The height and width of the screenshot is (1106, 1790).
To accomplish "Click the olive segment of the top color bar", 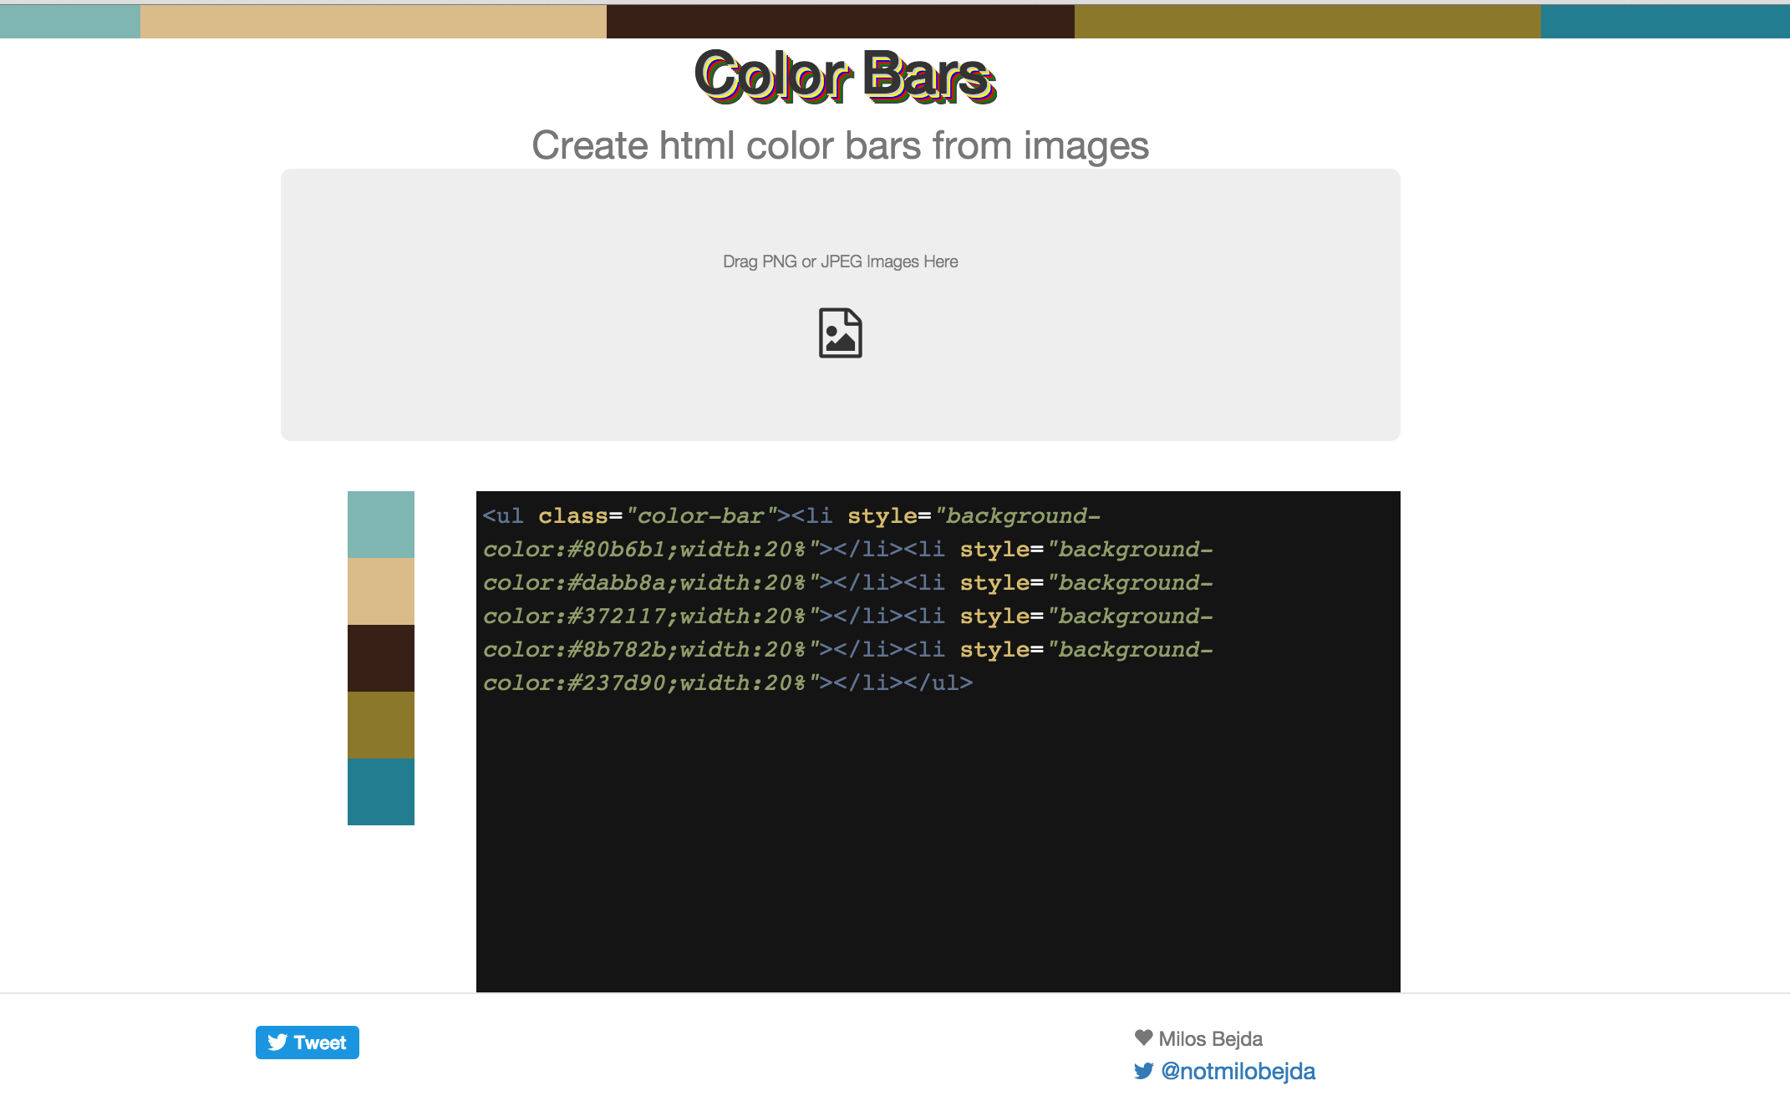I will coord(1308,21).
